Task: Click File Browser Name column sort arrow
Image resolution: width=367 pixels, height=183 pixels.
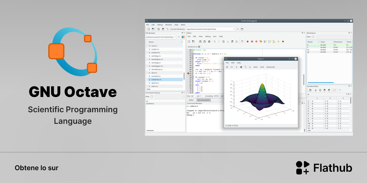Action: (181, 42)
